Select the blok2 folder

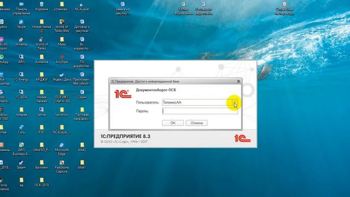pyautogui.click(x=82, y=147)
